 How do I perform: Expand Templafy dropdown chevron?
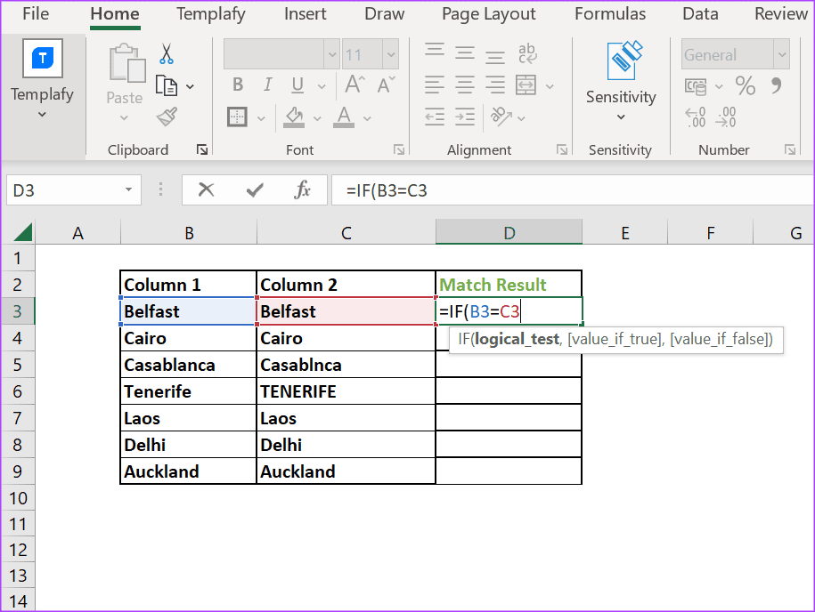click(x=42, y=114)
